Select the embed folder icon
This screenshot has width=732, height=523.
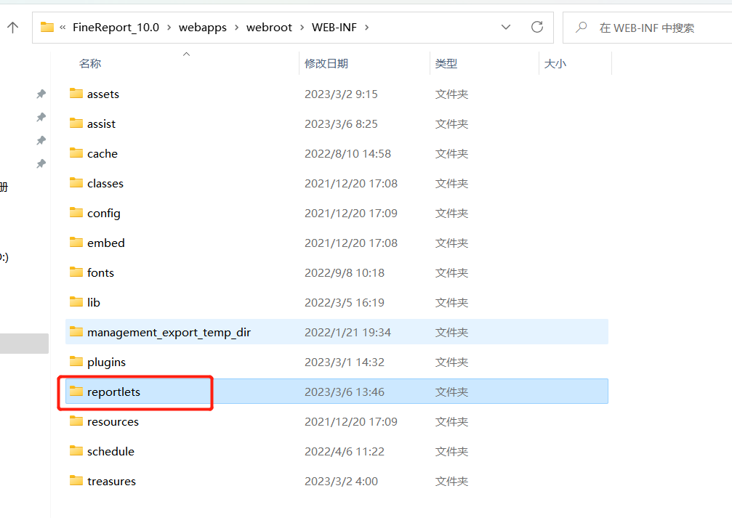76,242
